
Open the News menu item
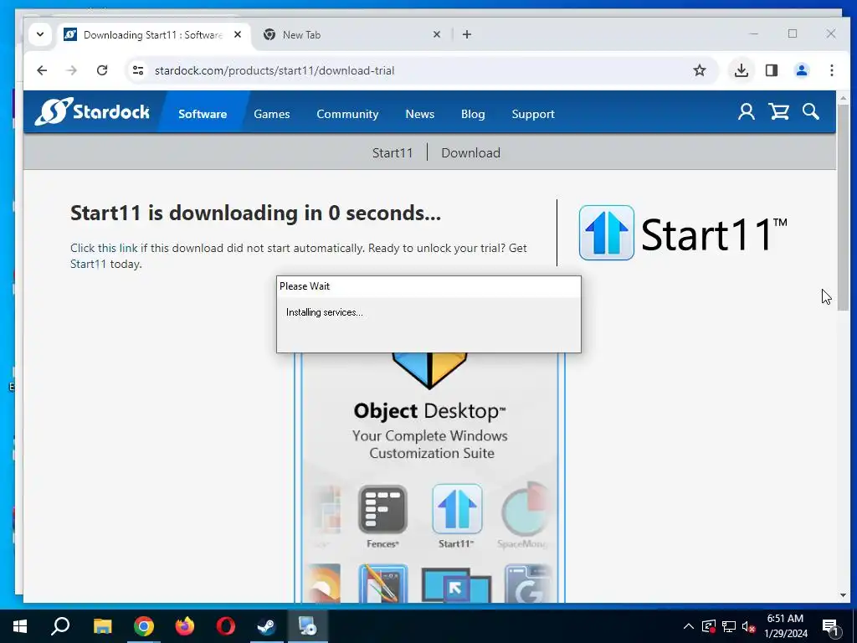point(420,114)
